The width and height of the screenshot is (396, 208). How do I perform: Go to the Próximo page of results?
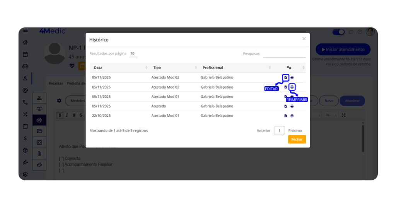[x=295, y=131]
